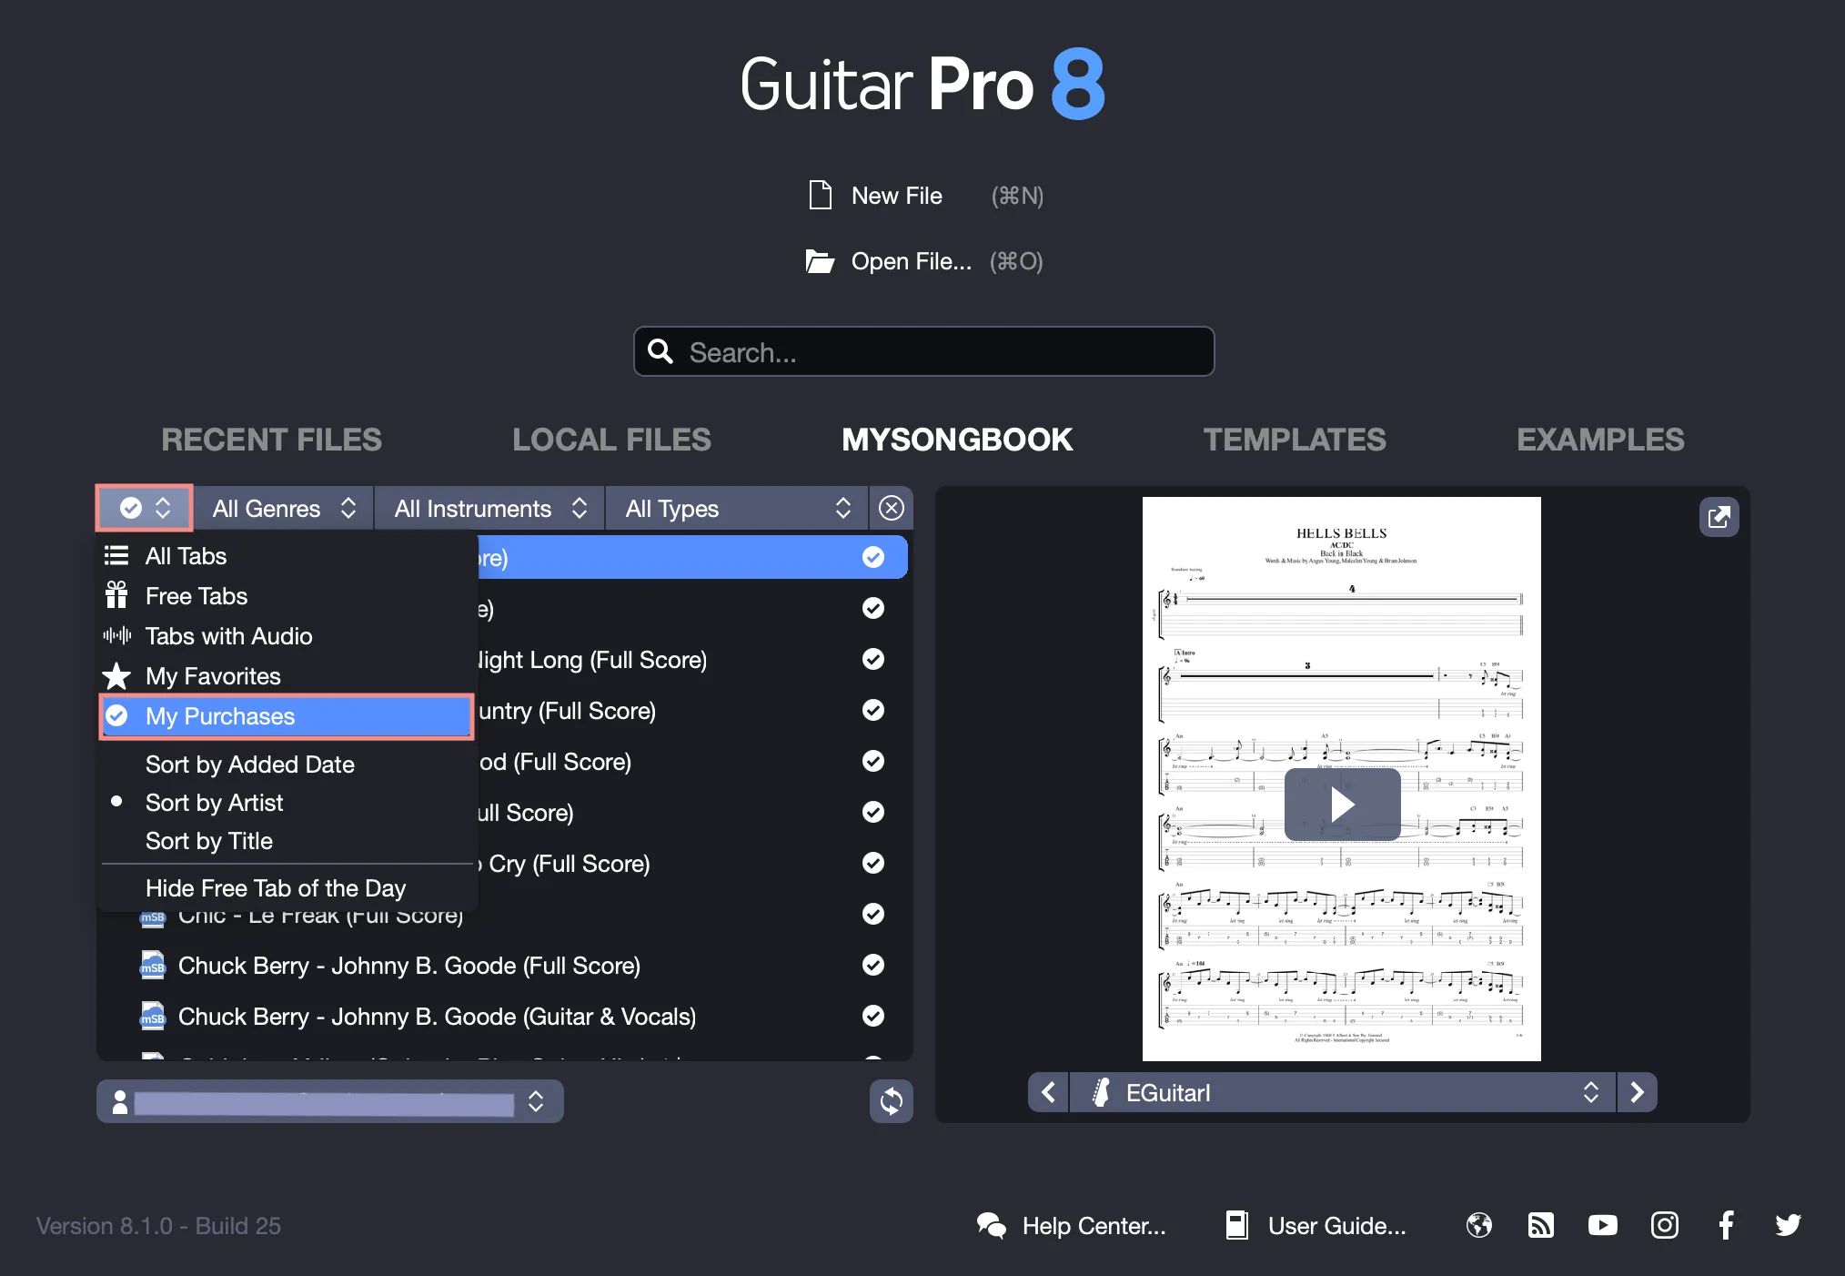Viewport: 1845px width, 1276px height.
Task: Open the All Instruments dropdown
Action: [489, 508]
